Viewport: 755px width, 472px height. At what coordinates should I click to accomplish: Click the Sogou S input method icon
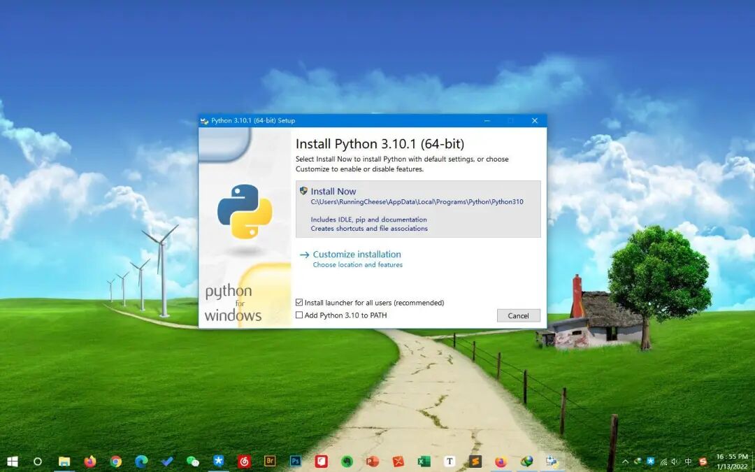[703, 462]
